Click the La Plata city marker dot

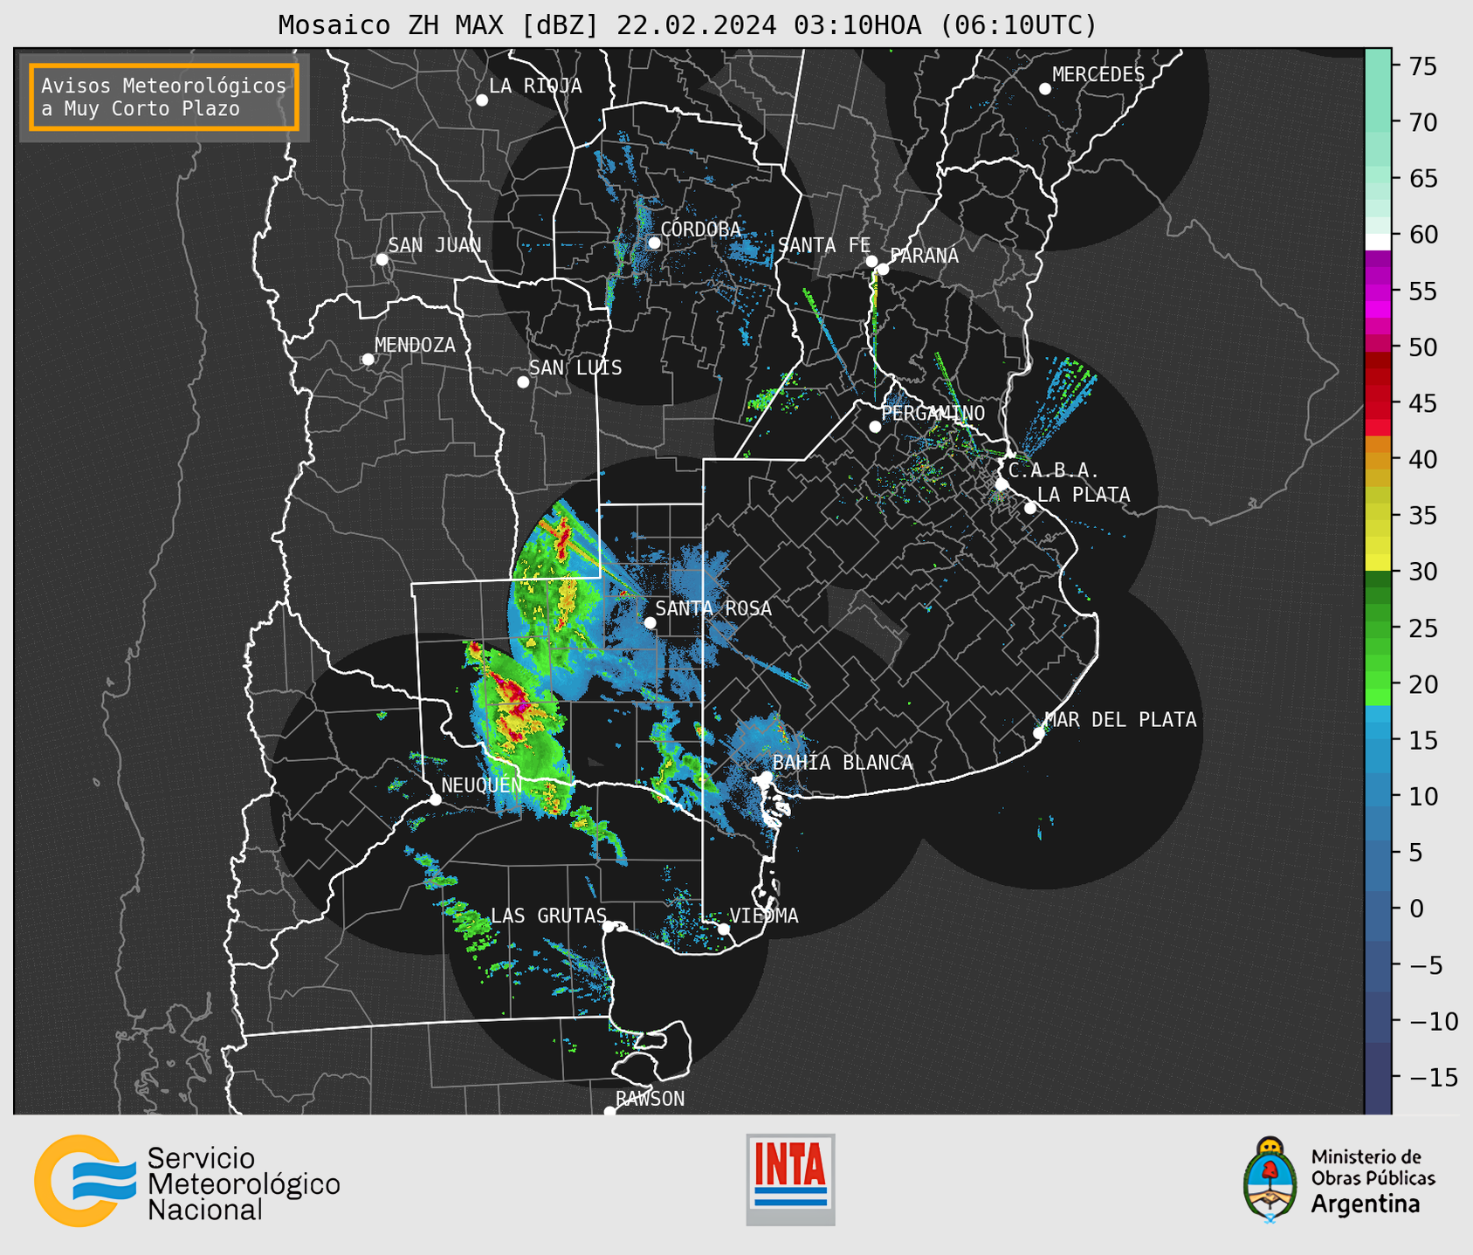[x=1030, y=508]
